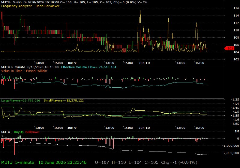Click the red 105 current price marker

point(229,48)
